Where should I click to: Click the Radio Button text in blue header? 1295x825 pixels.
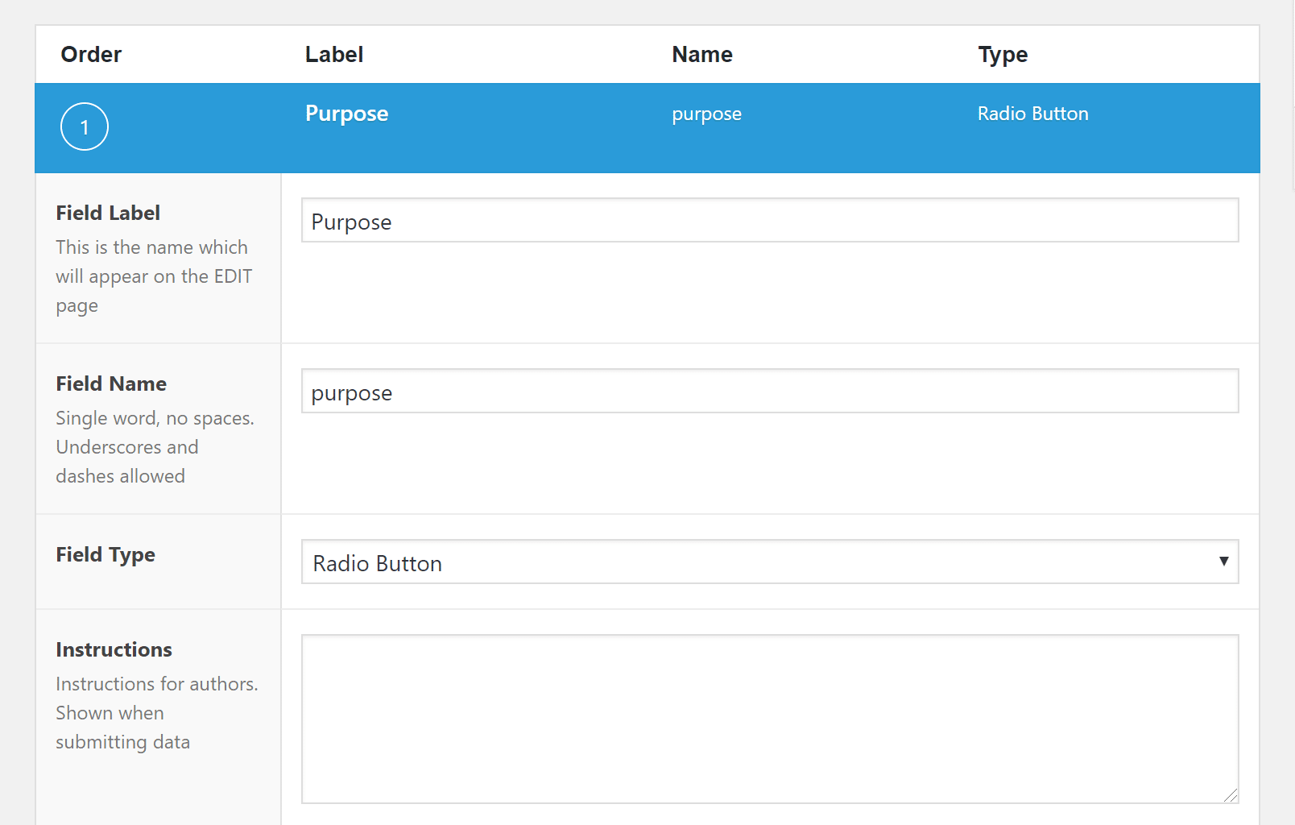point(1032,114)
